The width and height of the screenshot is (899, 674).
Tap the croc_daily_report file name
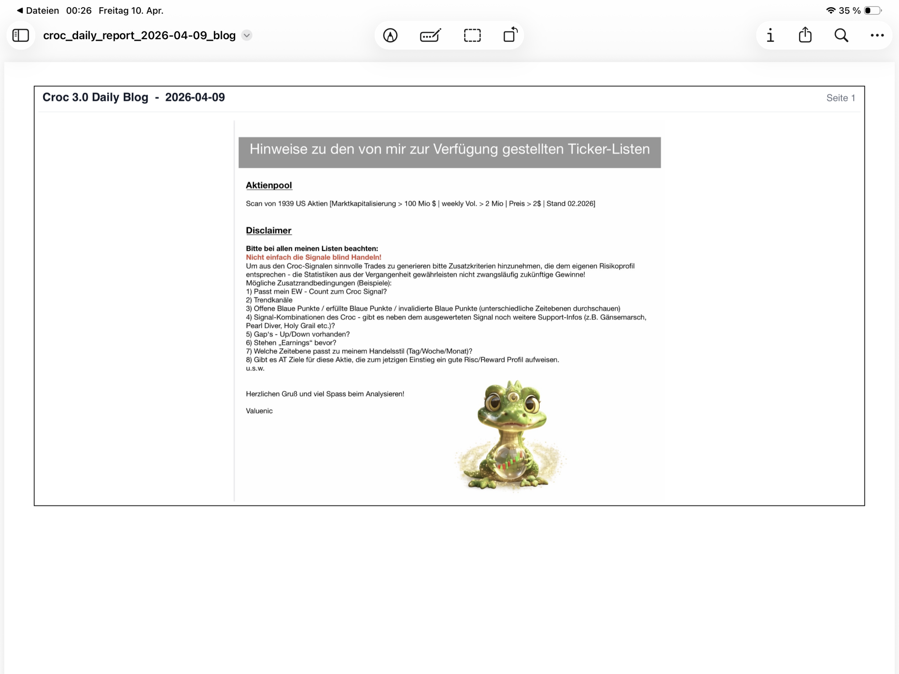(x=140, y=35)
